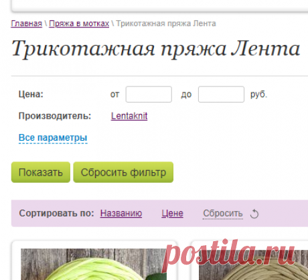The height and width of the screenshot is (280, 308).
Task: Click the circular reset arrow icon
Action: pos(254,214)
